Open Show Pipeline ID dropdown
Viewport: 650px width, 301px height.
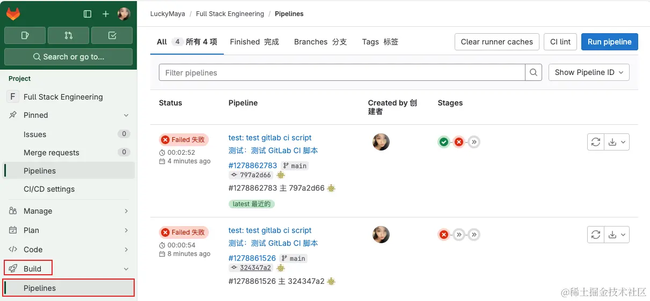589,72
